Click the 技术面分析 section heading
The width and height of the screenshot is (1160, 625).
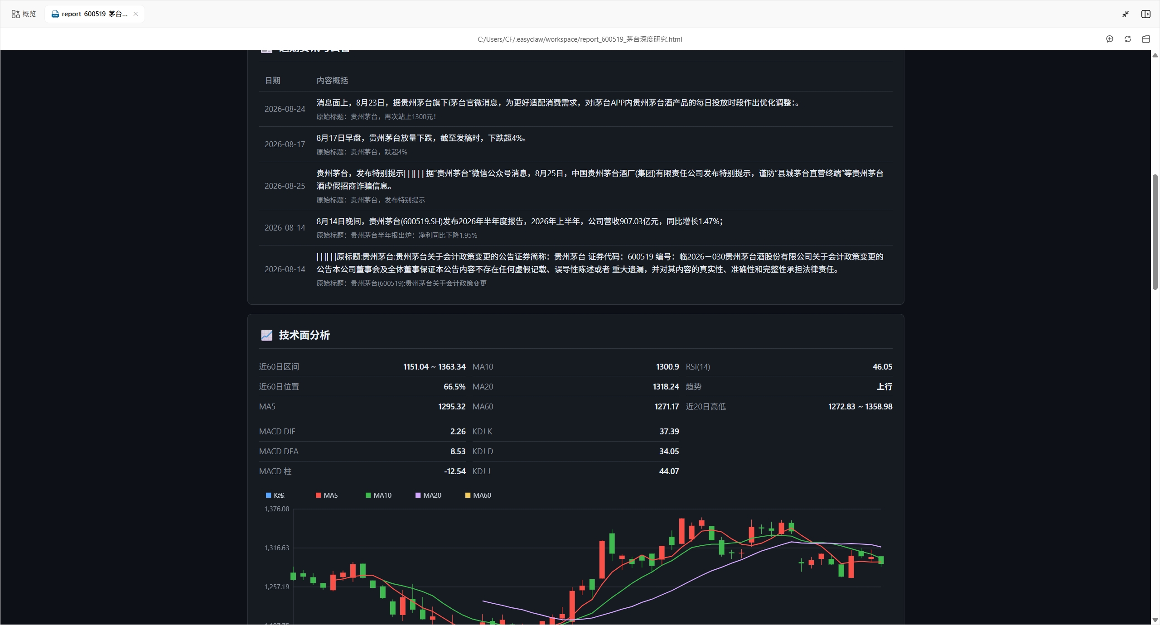point(304,335)
